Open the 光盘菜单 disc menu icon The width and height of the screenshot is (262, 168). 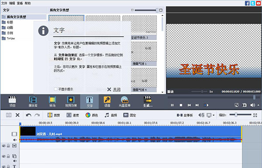point(124,101)
